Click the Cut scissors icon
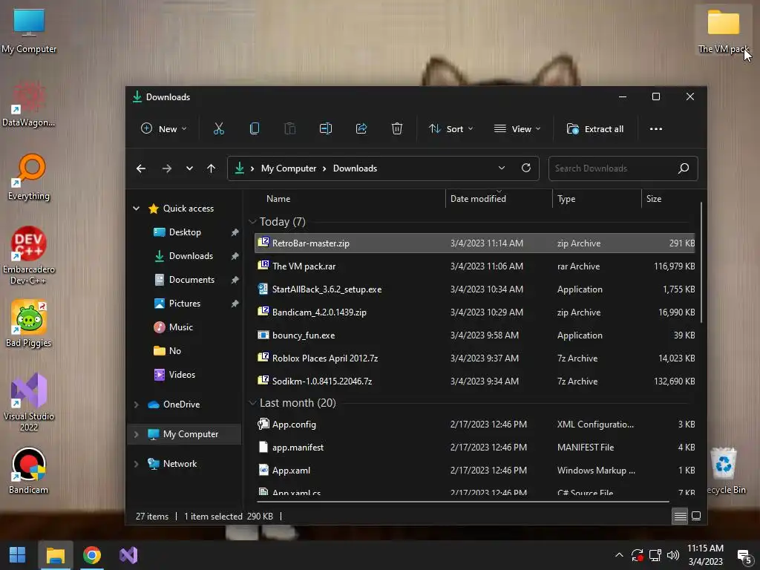 [x=219, y=129]
